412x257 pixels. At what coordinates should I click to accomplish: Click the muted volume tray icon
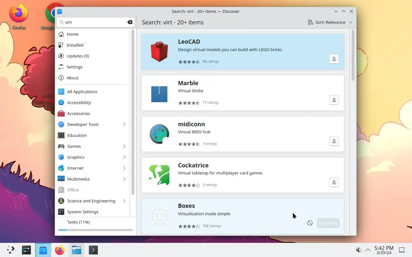[359, 250]
